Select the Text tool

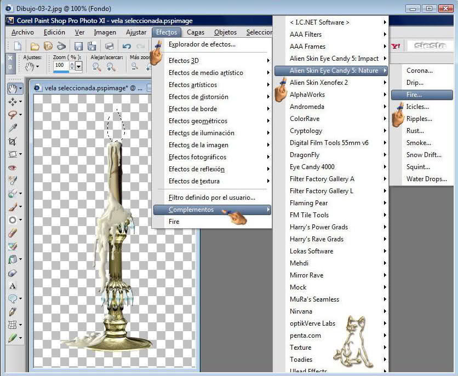click(x=12, y=286)
